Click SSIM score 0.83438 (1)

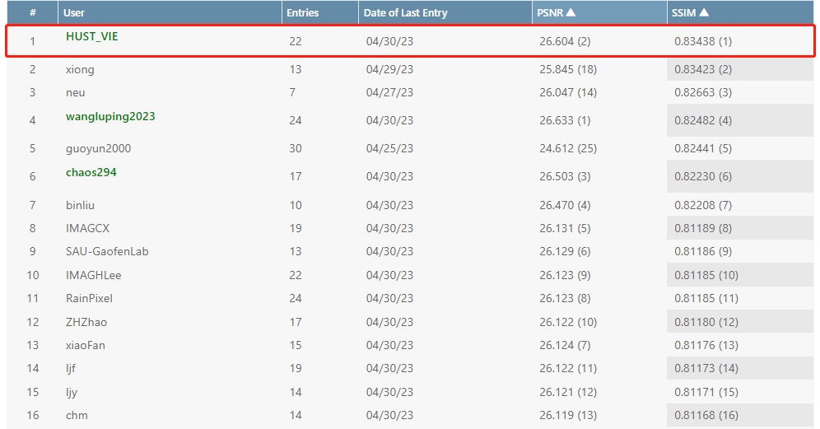[x=702, y=41]
